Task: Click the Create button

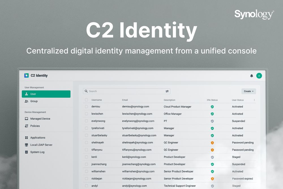Action: [x=248, y=91]
